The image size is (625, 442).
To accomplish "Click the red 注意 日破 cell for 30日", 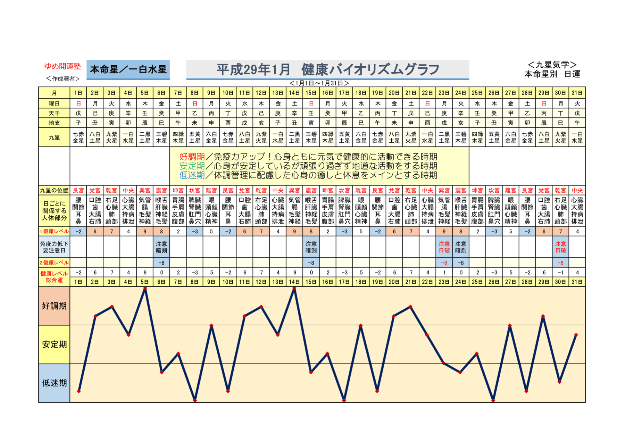I will click(560, 247).
